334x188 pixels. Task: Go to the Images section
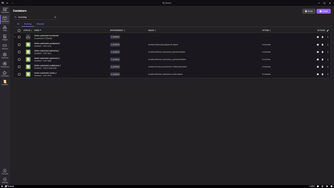pyautogui.click(x=5, y=38)
